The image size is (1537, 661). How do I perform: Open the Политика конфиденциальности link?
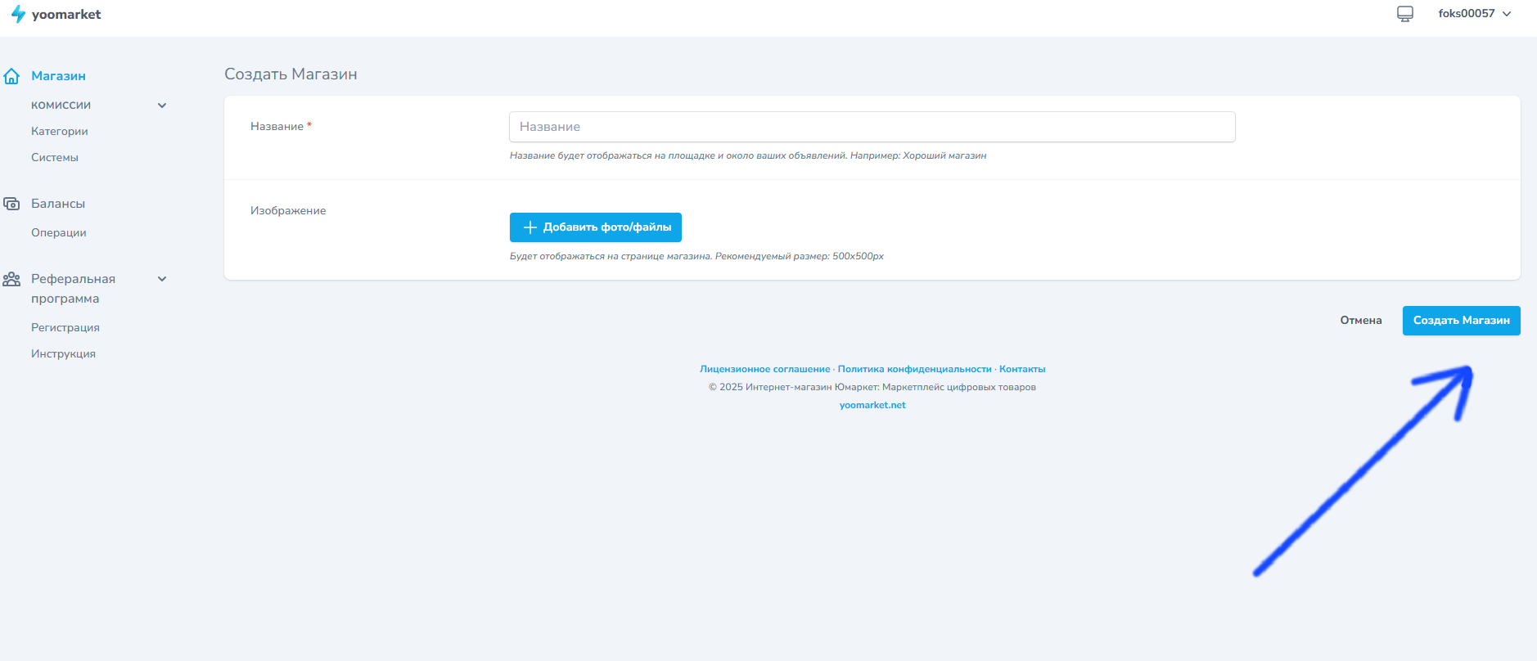pyautogui.click(x=914, y=370)
